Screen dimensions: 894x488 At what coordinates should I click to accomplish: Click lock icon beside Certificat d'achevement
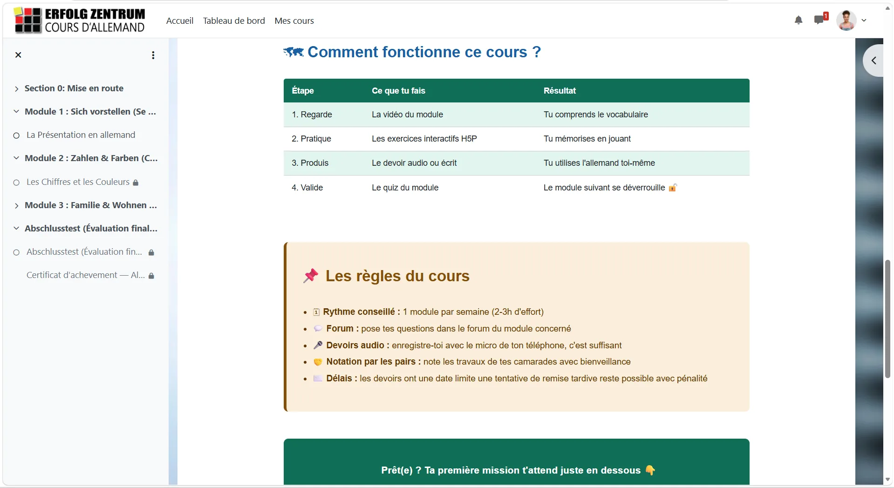(151, 276)
